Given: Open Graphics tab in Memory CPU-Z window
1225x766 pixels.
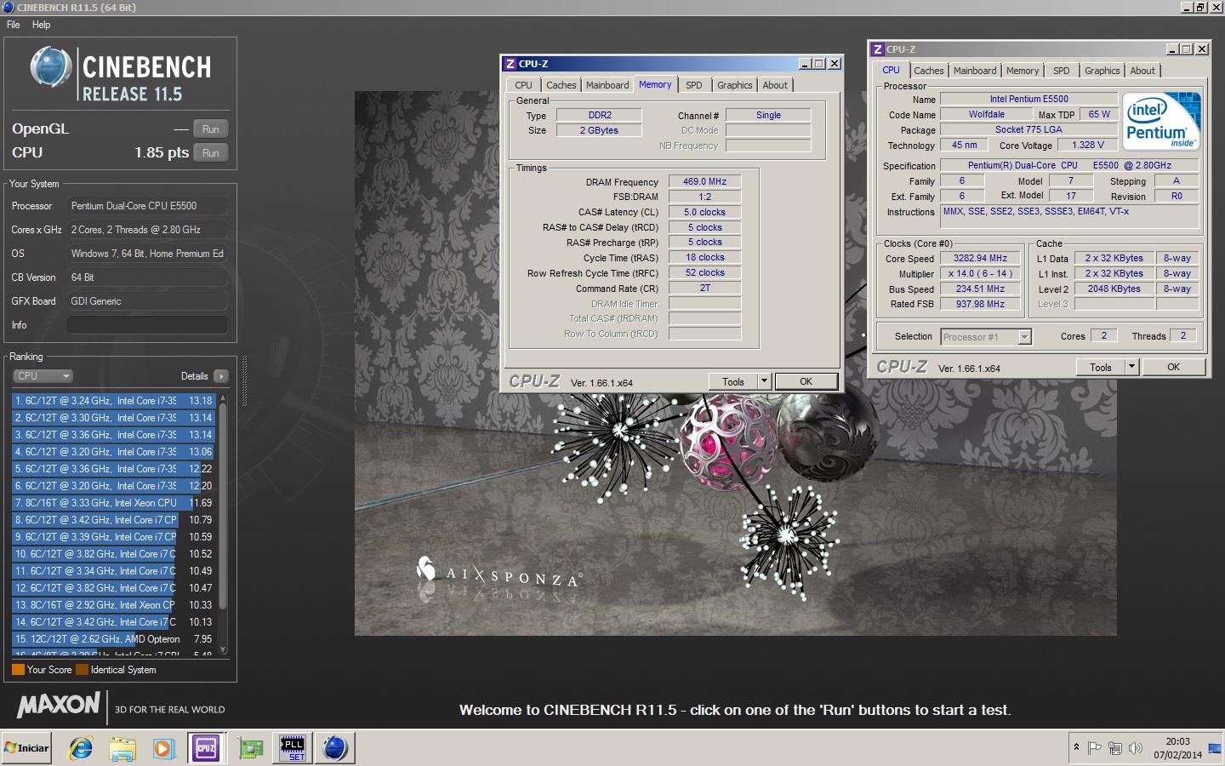Looking at the screenshot, I should click(x=735, y=85).
